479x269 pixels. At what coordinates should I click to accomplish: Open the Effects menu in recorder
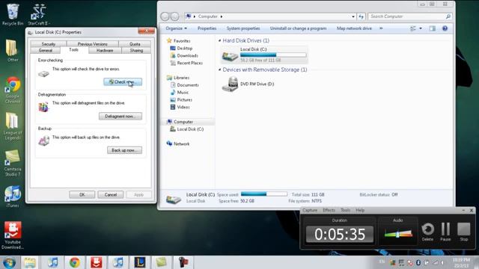point(329,210)
